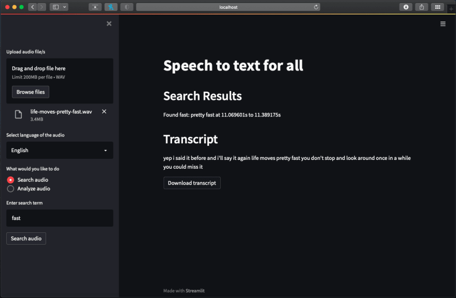Remove the uploaded life-moves-pretty-fast.wav file
The image size is (456, 298).
[x=104, y=112]
